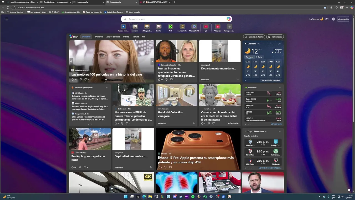Open Importar favoritos bookmark
The height and width of the screenshot is (200, 355).
point(15,12)
